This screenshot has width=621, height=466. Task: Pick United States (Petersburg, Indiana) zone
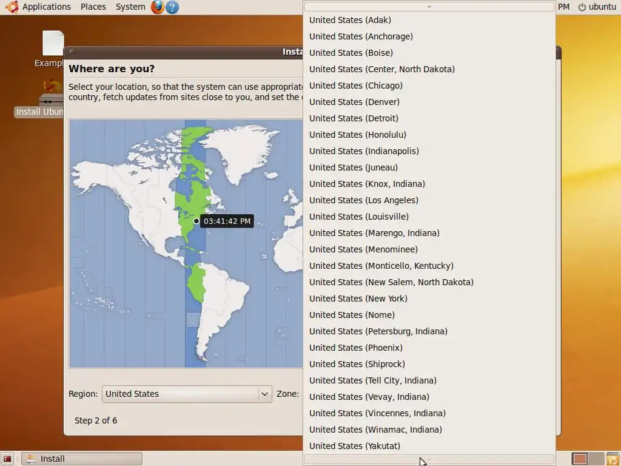point(429,331)
